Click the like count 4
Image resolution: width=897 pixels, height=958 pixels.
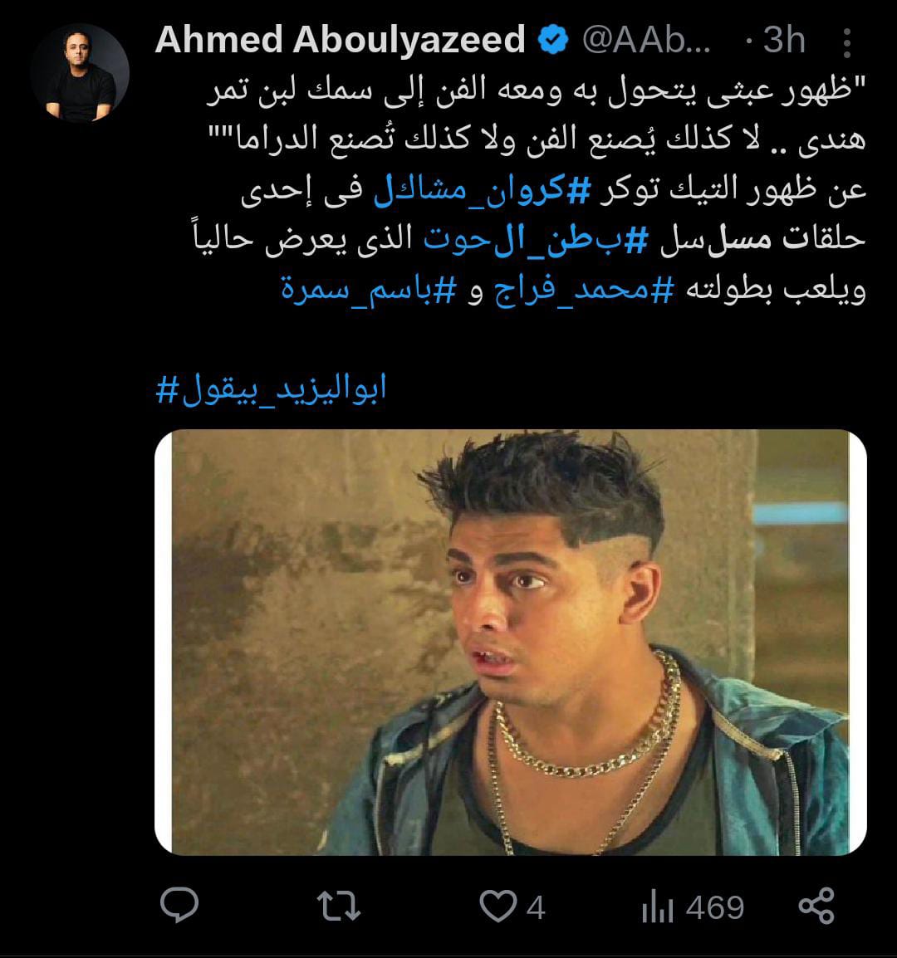[536, 907]
